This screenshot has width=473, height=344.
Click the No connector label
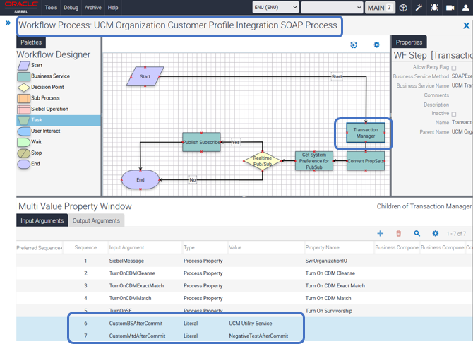(193, 180)
